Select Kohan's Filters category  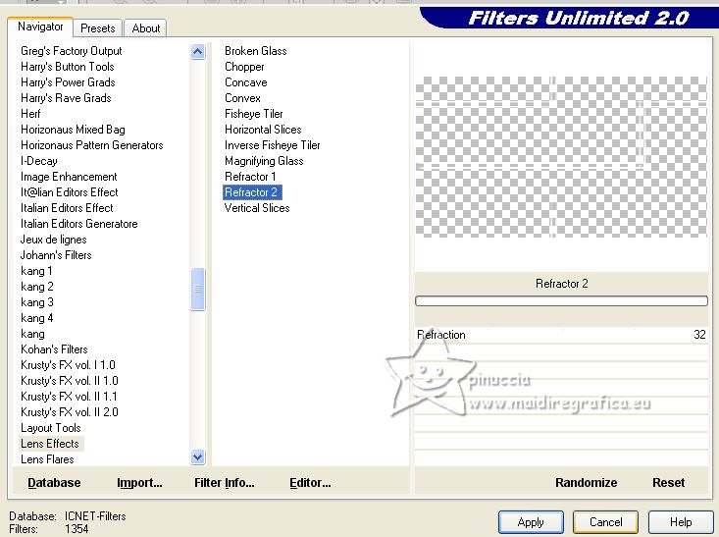[x=54, y=349]
